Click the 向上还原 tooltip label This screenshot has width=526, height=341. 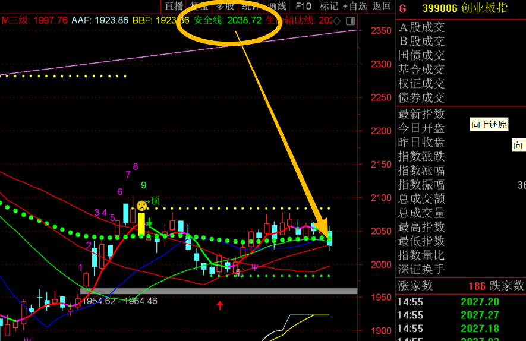click(x=489, y=124)
